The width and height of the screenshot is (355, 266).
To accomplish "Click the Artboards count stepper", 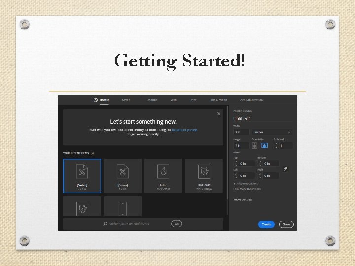I will coord(276,146).
